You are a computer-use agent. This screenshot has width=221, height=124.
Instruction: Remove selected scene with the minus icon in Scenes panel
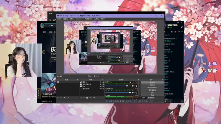tap(61, 98)
